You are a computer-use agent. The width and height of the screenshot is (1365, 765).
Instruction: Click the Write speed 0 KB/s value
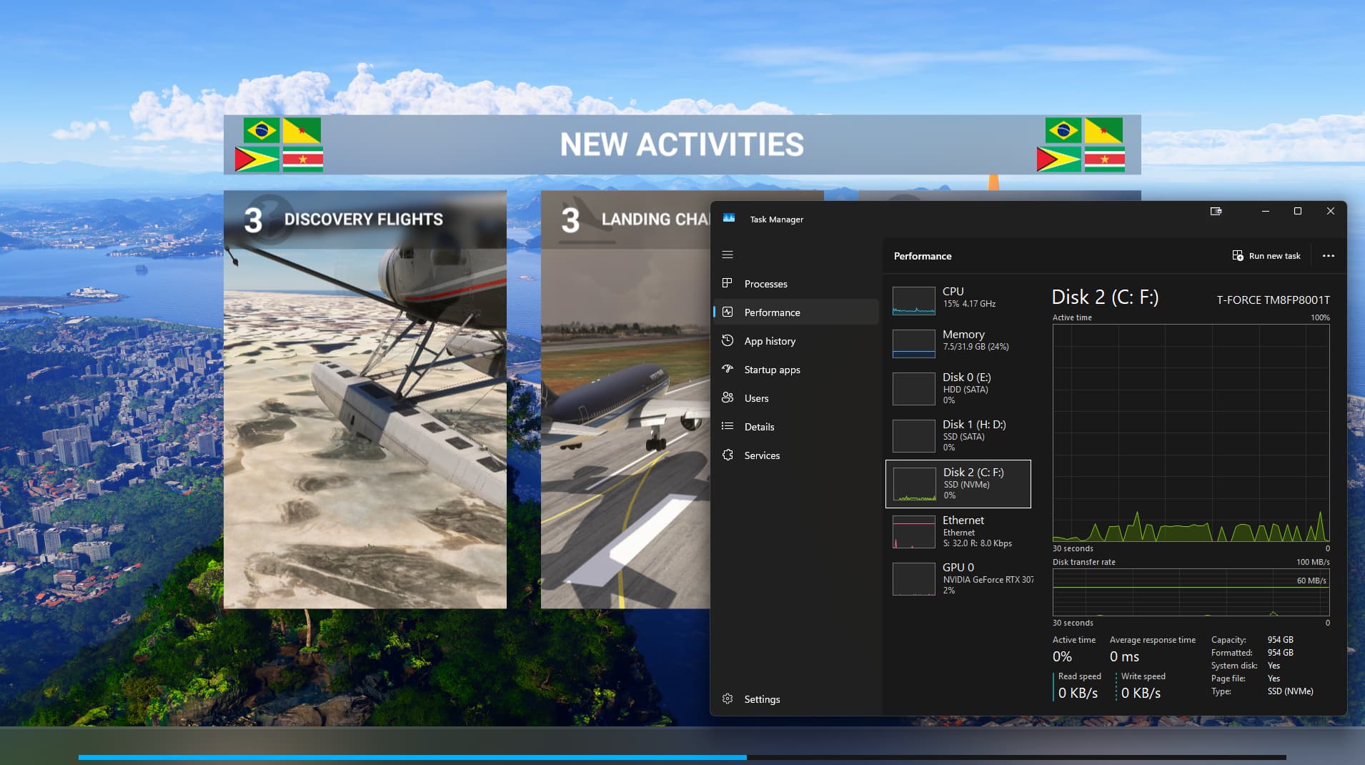pyautogui.click(x=1141, y=693)
